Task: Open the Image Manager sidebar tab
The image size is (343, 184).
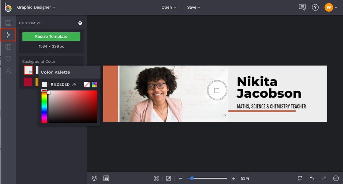Action: [8, 23]
